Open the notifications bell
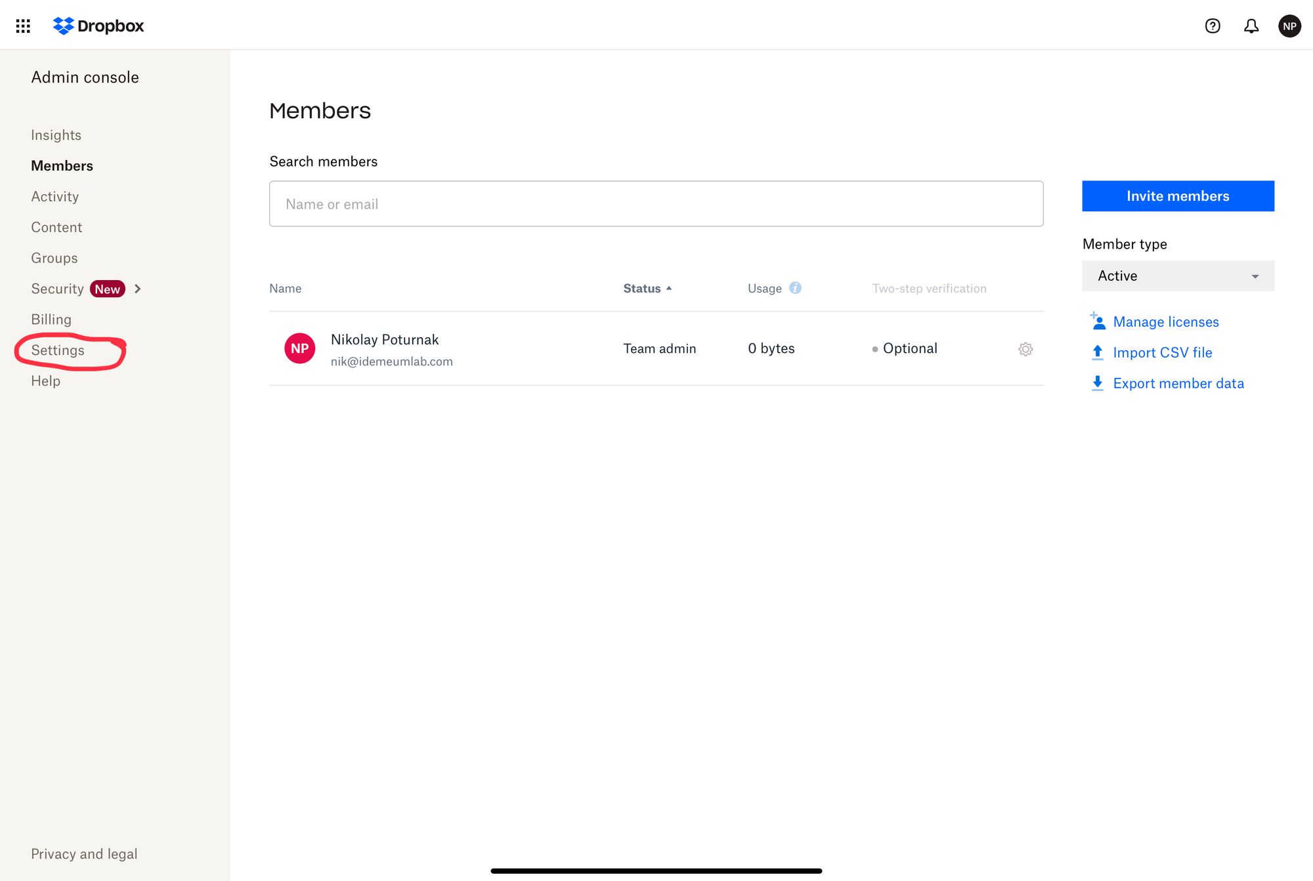1313x881 pixels. click(1251, 26)
